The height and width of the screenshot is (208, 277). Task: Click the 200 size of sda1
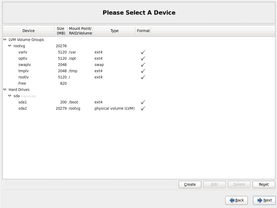pos(63,102)
